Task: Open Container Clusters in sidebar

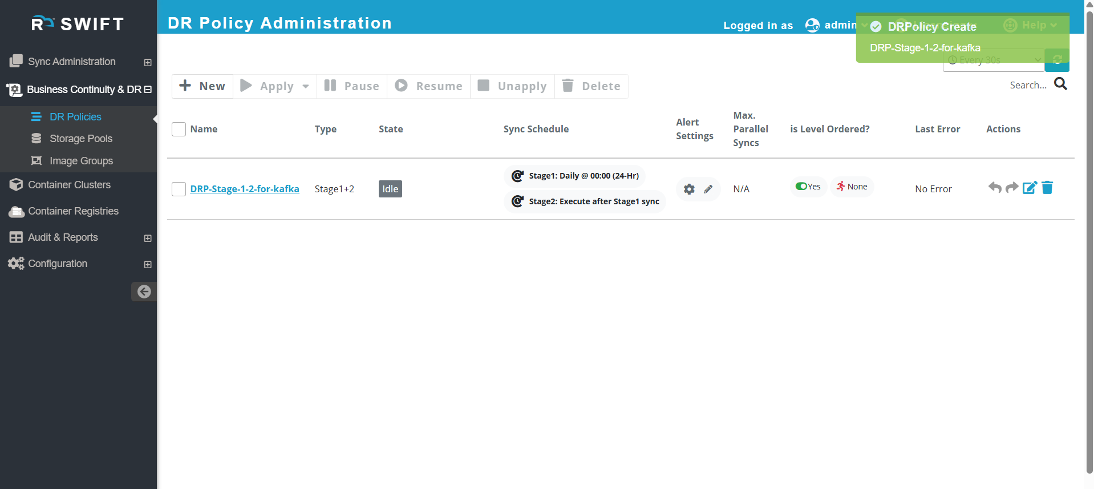Action: pos(69,185)
